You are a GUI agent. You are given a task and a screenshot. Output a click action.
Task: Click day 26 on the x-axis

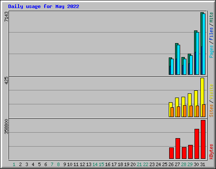171,164
